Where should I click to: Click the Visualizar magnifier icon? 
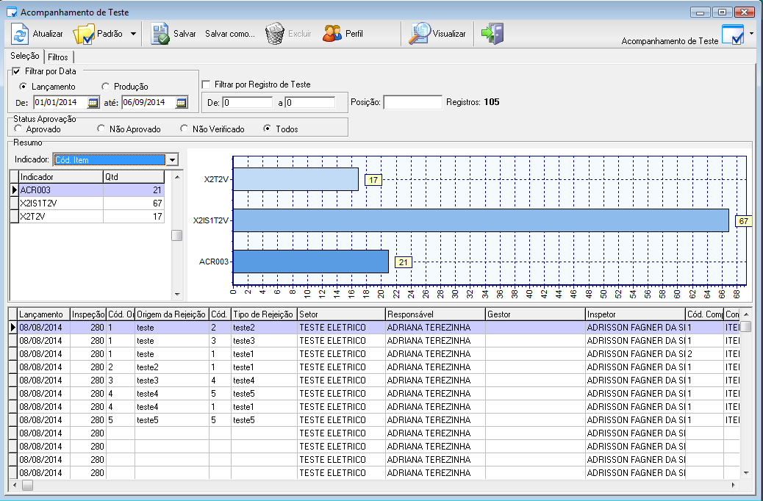pyautogui.click(x=420, y=34)
